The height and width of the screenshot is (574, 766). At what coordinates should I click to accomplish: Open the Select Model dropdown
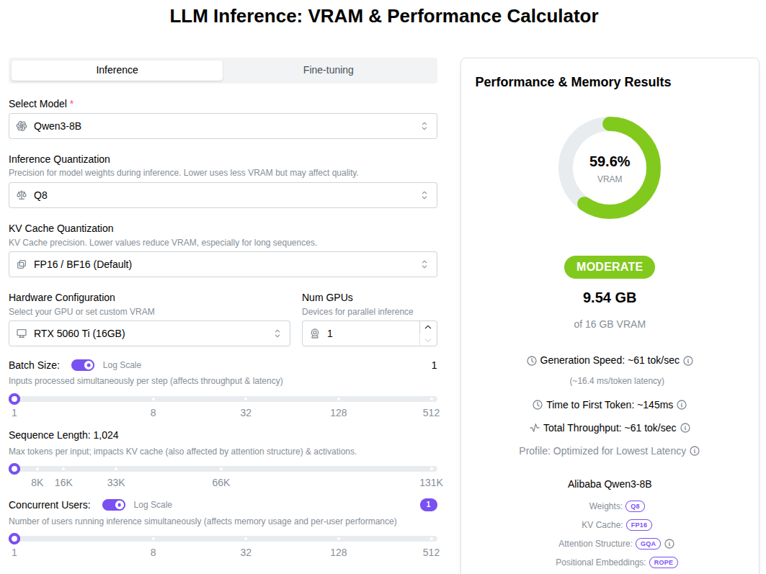point(223,126)
